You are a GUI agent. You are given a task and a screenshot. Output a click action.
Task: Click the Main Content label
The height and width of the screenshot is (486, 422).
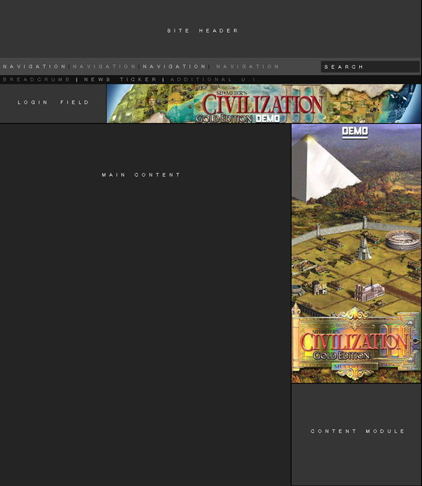pyautogui.click(x=141, y=175)
